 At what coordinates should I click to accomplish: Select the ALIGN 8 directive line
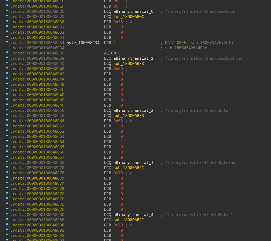click(x=112, y=53)
